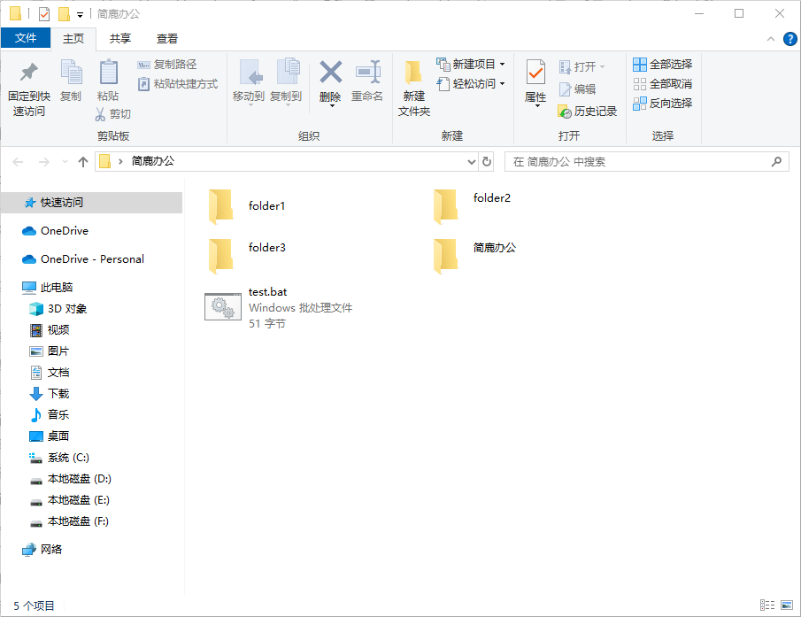This screenshot has height=617, width=801.
Task: Open the address bar history dropdown
Action: [472, 161]
